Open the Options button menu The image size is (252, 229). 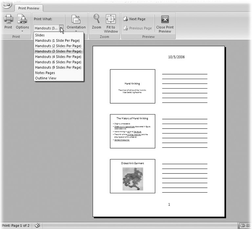point(22,23)
